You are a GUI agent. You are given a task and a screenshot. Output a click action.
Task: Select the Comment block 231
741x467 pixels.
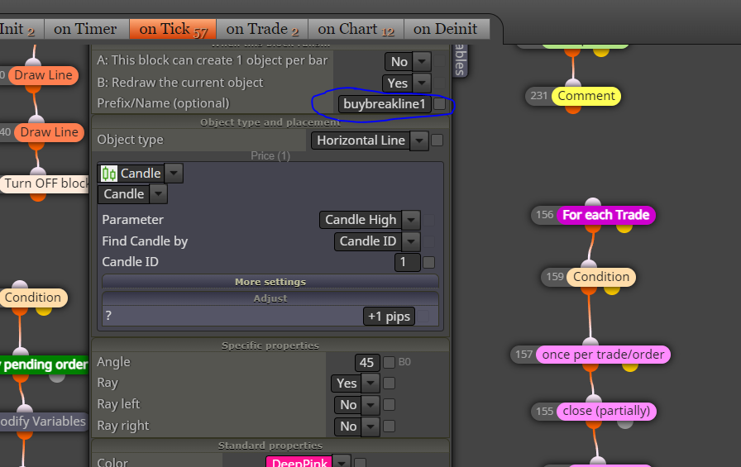[x=586, y=96]
